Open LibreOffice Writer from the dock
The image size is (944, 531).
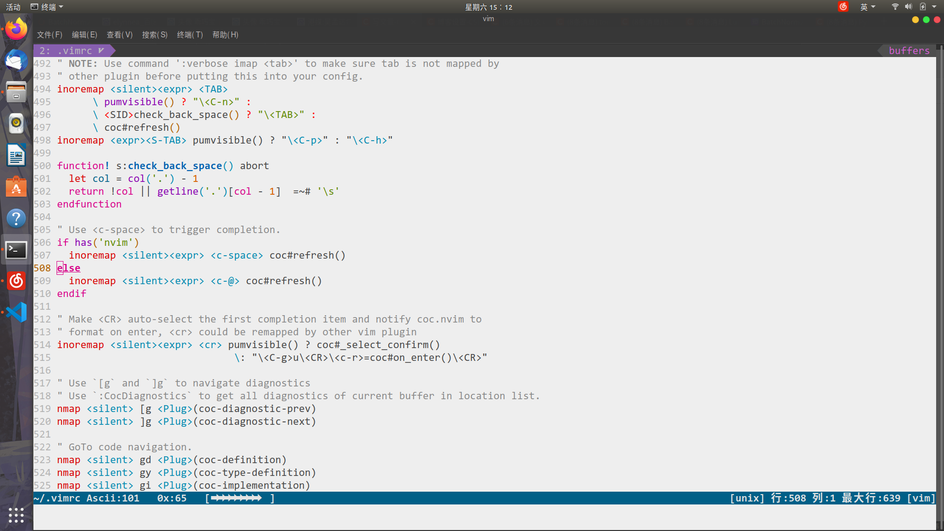(x=16, y=155)
